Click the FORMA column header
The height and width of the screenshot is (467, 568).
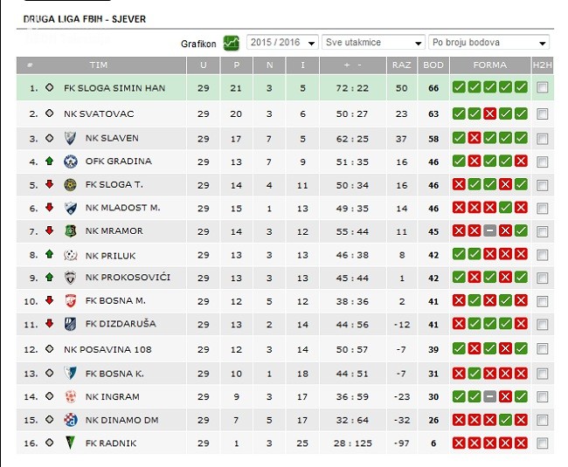point(489,65)
